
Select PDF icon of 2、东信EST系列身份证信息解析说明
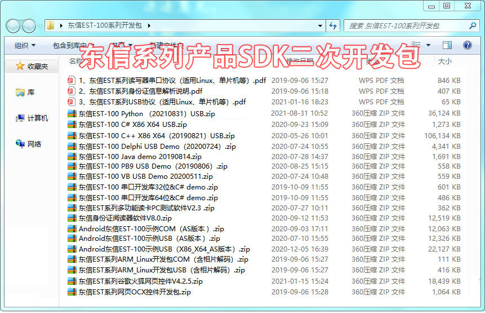coord(72,91)
